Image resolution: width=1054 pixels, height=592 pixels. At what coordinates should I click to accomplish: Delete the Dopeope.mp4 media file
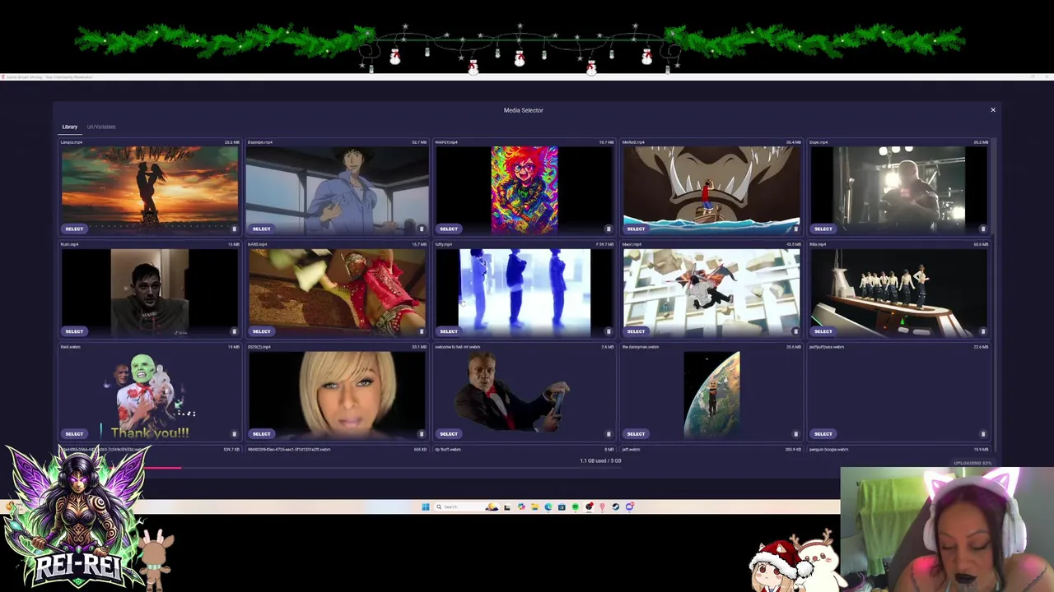click(x=422, y=229)
